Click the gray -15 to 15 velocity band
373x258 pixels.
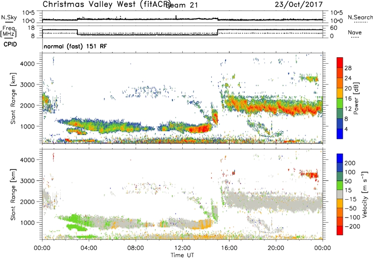coord(340,195)
